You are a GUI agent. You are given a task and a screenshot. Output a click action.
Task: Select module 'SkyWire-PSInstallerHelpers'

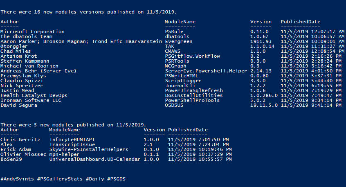(x=89, y=149)
